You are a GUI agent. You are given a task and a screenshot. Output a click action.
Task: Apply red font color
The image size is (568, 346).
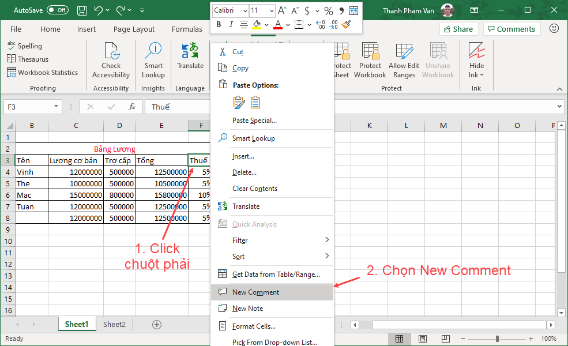click(x=278, y=25)
